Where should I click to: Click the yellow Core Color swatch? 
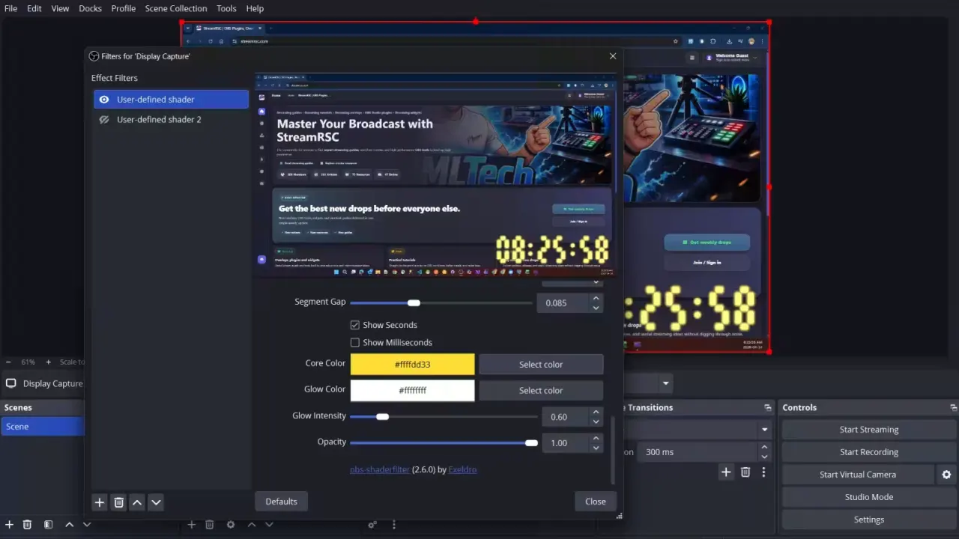(x=413, y=365)
